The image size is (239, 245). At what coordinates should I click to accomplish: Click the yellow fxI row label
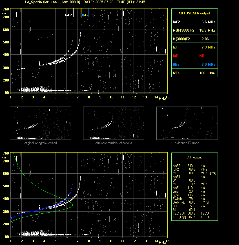(x=175, y=47)
